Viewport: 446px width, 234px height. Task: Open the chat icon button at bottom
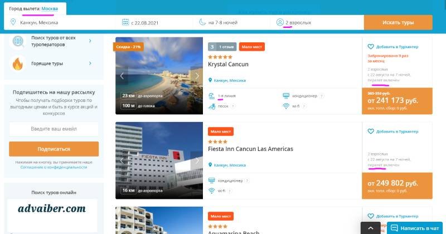coord(394,228)
